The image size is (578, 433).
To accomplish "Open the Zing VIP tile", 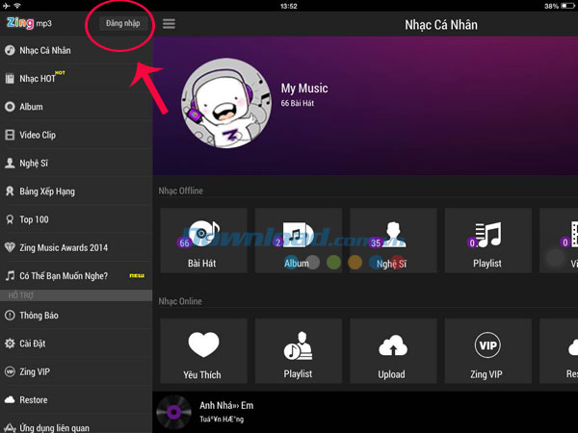I will pyautogui.click(x=488, y=351).
